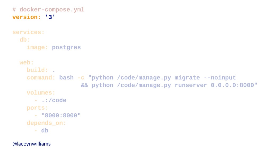
Task: Click the image: key
Action: [37, 47]
